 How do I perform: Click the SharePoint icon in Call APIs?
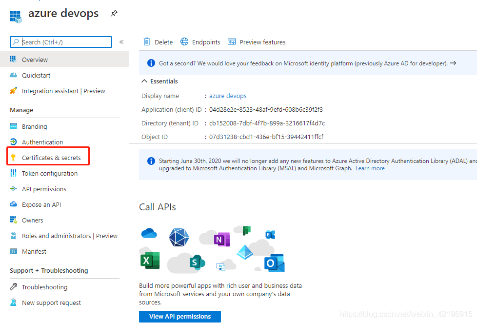coord(197,262)
